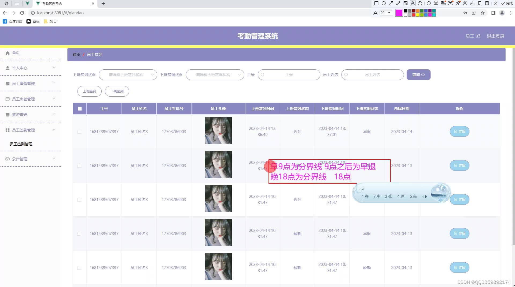This screenshot has width=515, height=287.
Task: Open the Chrome three-dot menu
Action: pyautogui.click(x=510, y=13)
